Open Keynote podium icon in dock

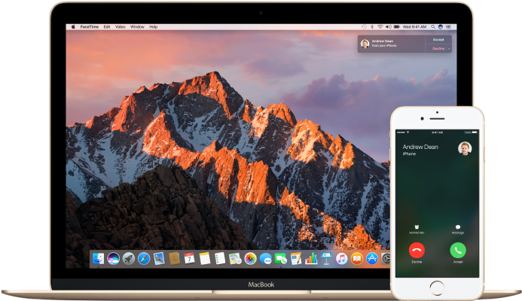pos(326,258)
